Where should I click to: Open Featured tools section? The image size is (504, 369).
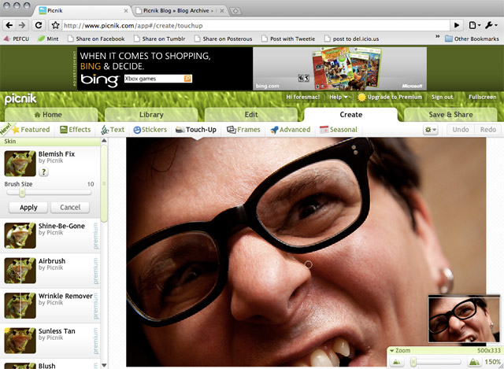(31, 130)
